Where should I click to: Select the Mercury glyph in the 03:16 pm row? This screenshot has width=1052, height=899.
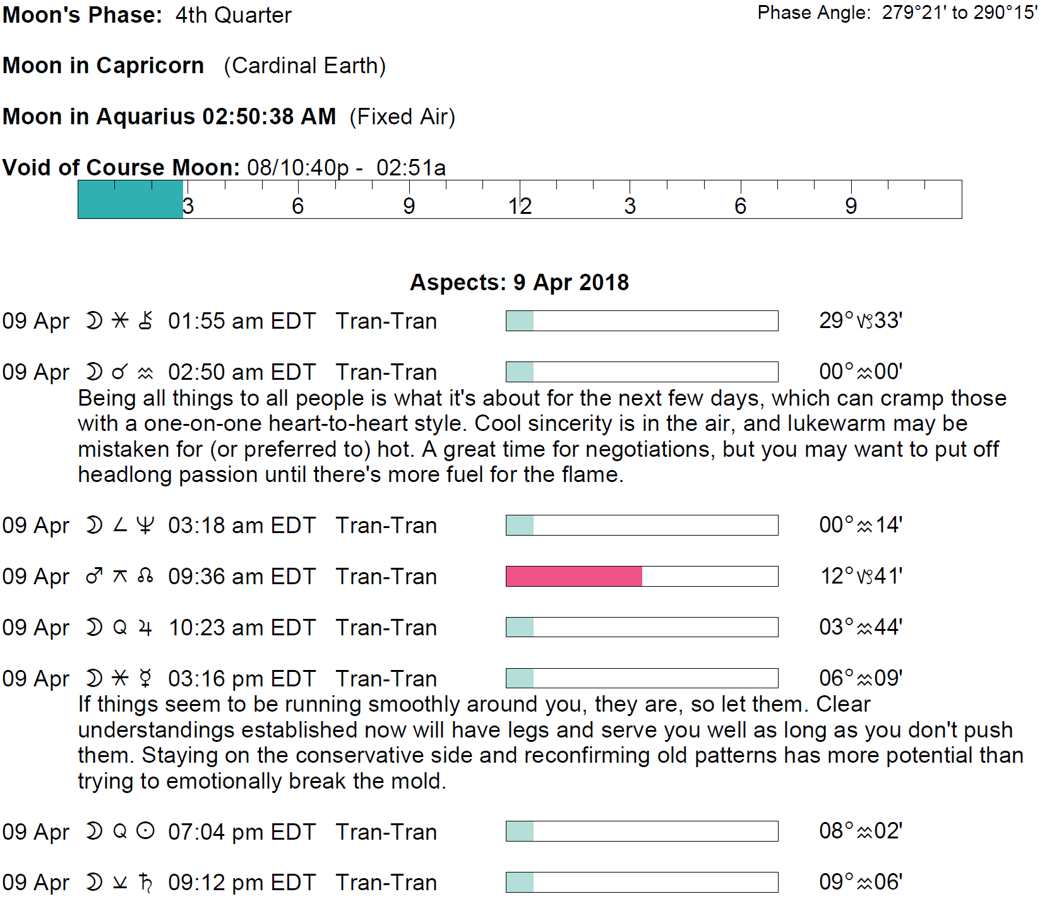tap(145, 679)
